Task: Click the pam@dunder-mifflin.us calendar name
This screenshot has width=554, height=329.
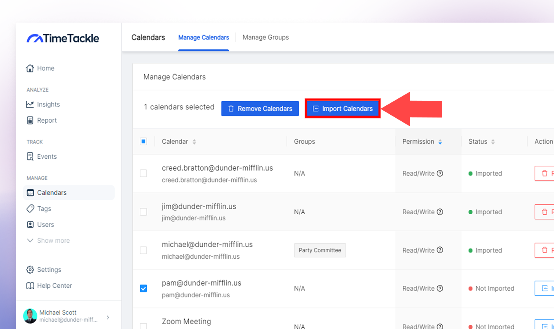Action: (202, 283)
